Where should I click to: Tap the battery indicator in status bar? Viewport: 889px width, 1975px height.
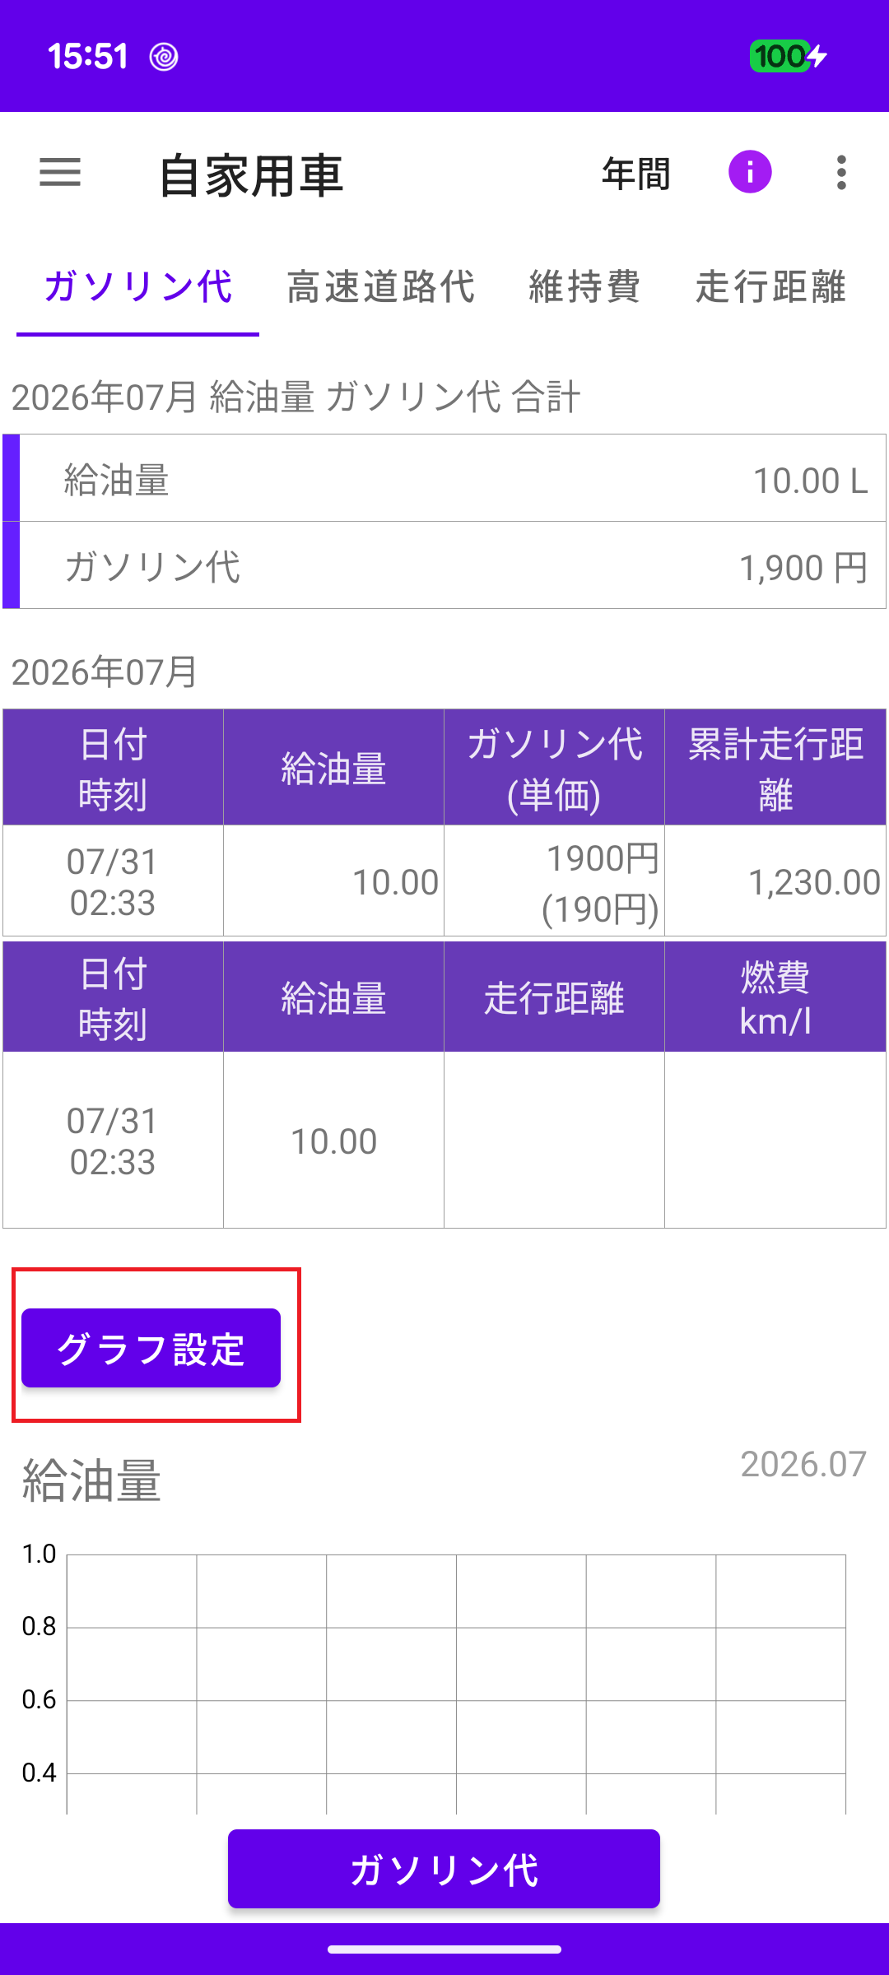[788, 56]
